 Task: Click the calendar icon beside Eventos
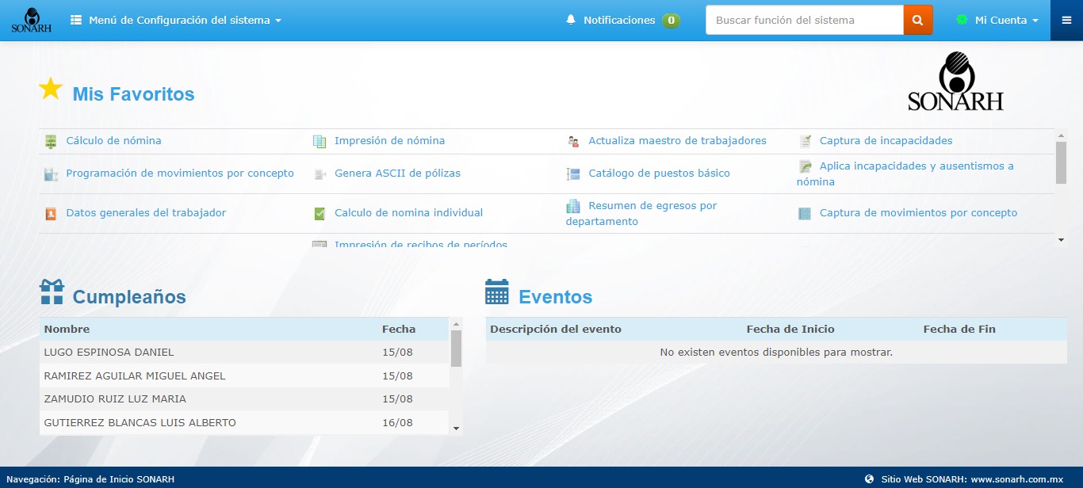pos(496,292)
